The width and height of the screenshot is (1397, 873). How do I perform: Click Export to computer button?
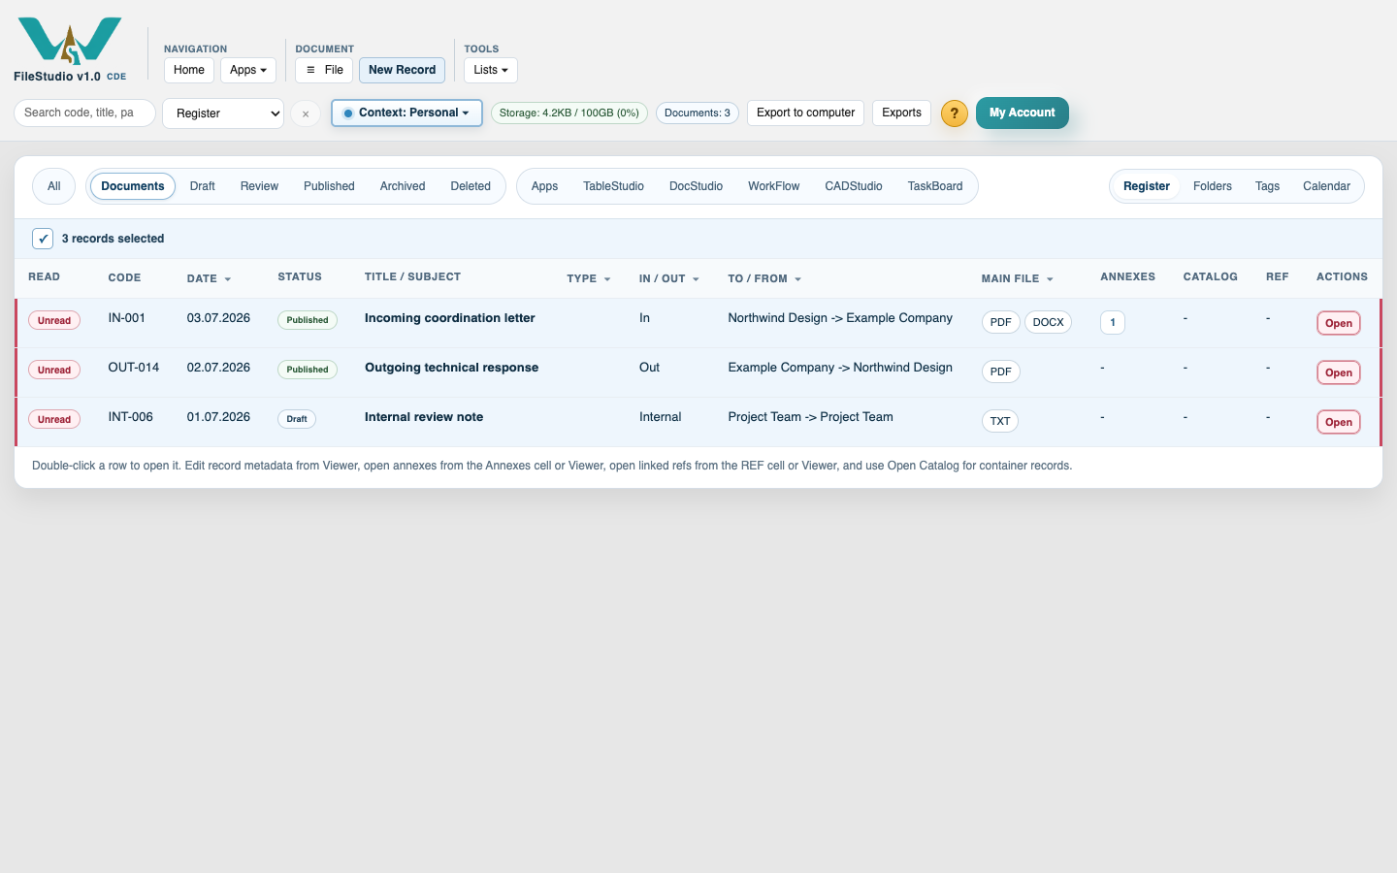tap(805, 113)
